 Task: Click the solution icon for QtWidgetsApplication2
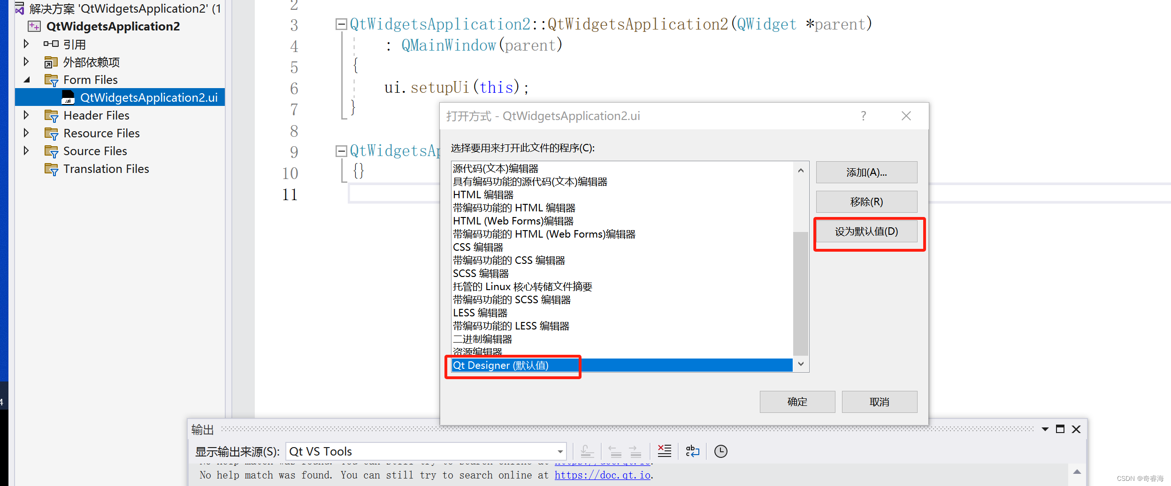[20, 8]
